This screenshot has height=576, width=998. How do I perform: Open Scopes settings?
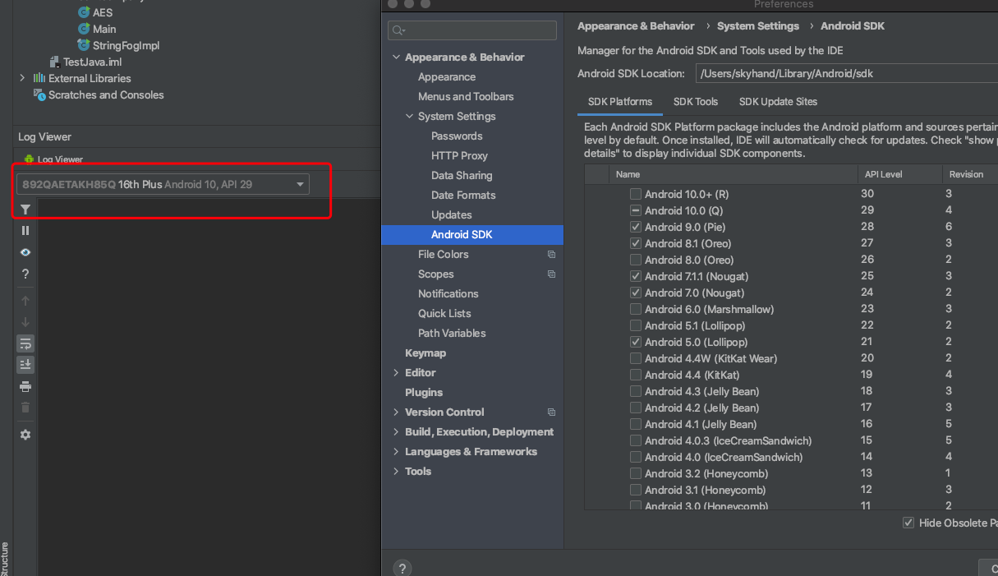(435, 274)
